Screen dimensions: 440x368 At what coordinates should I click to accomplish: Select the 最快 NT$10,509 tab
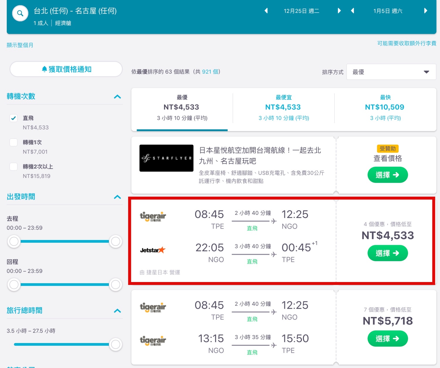coord(385,108)
